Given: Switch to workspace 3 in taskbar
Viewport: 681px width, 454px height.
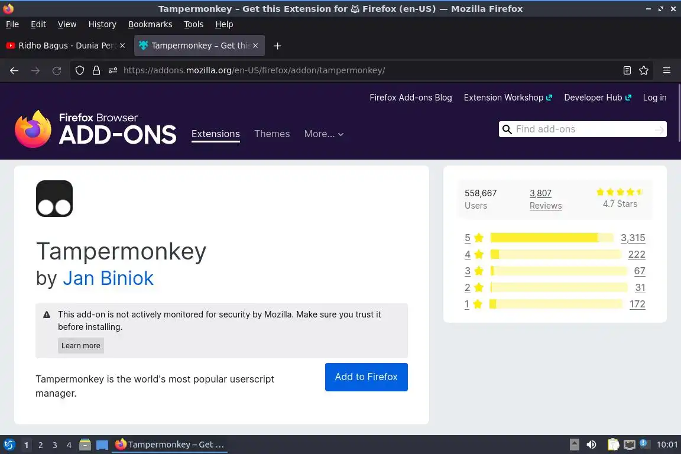Looking at the screenshot, I should pyautogui.click(x=55, y=445).
